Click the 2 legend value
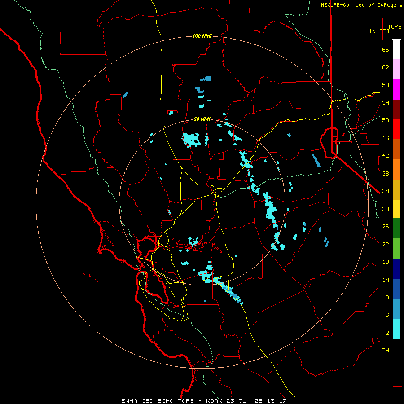The height and width of the screenshot is (404, 404). 387,333
